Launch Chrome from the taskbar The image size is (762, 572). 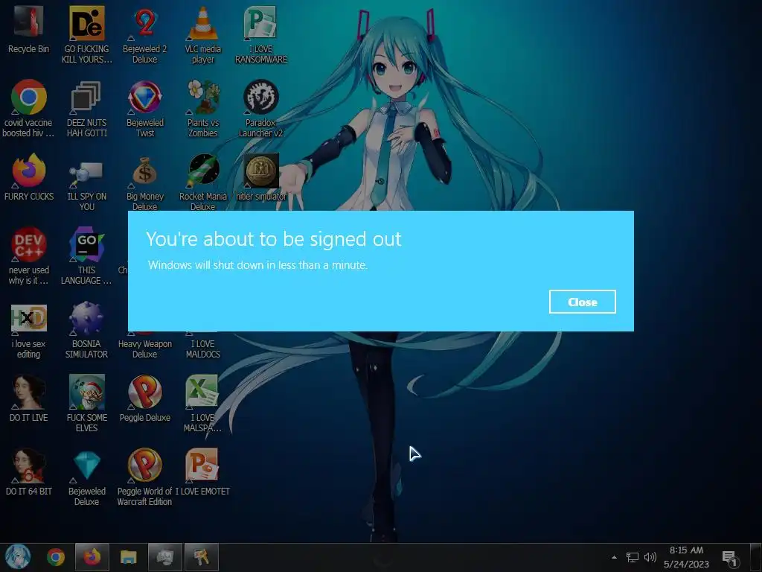point(56,557)
